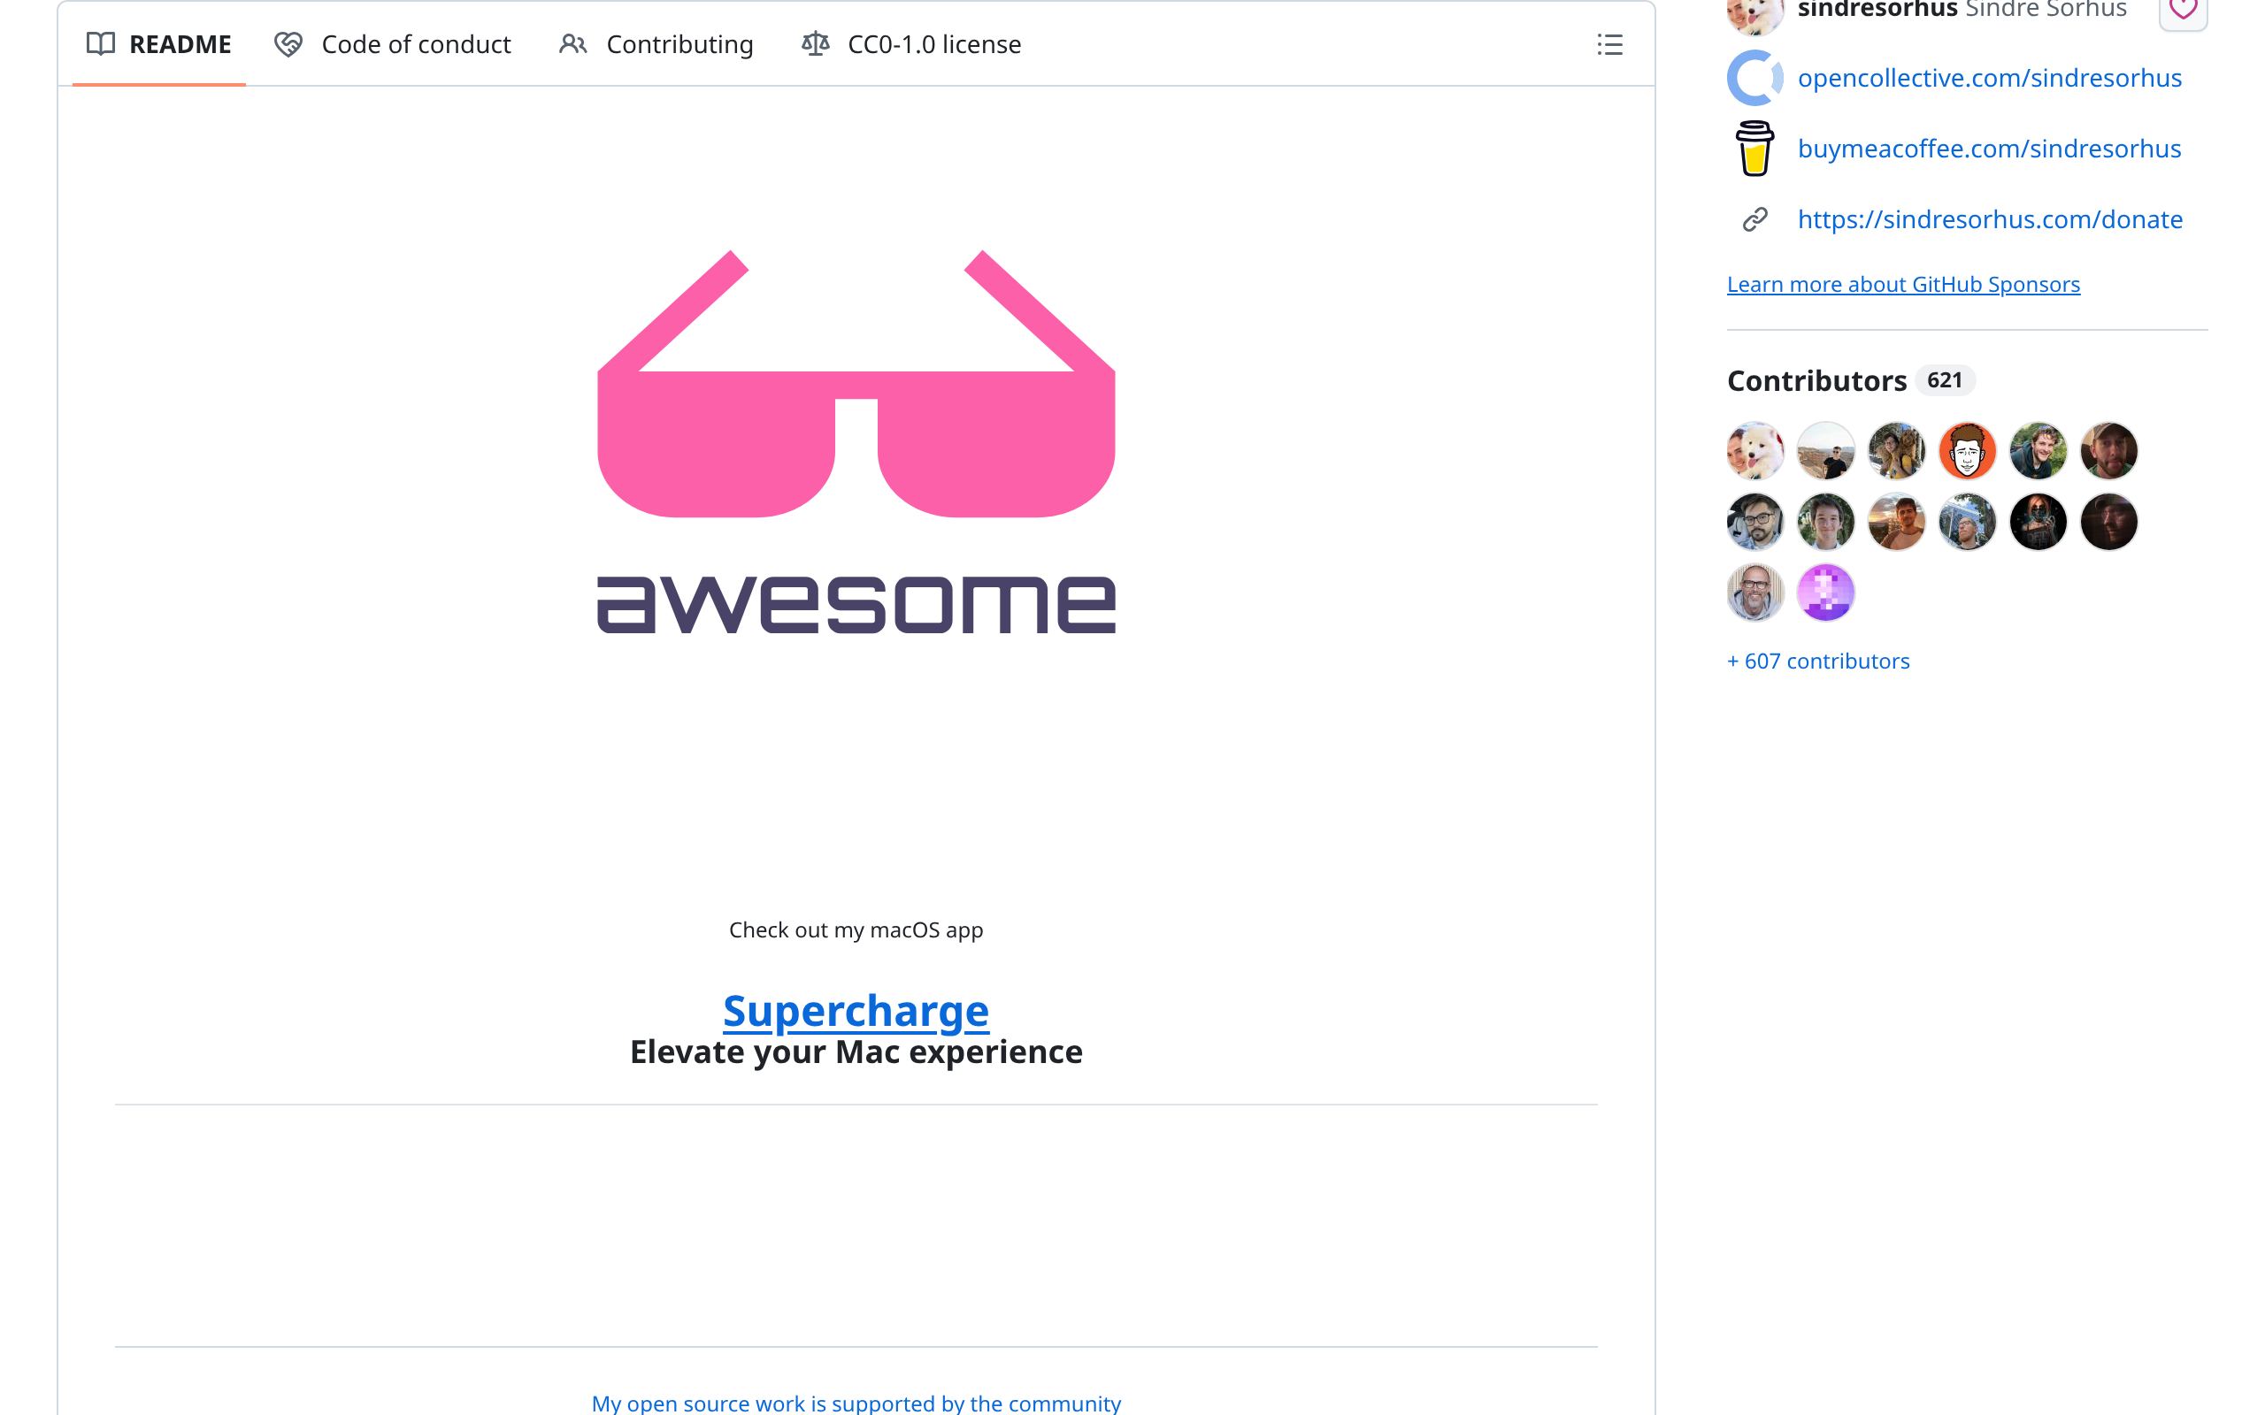2265x1415 pixels.
Task: Open white dog avatar in Contributors grid
Action: [x=1754, y=450]
